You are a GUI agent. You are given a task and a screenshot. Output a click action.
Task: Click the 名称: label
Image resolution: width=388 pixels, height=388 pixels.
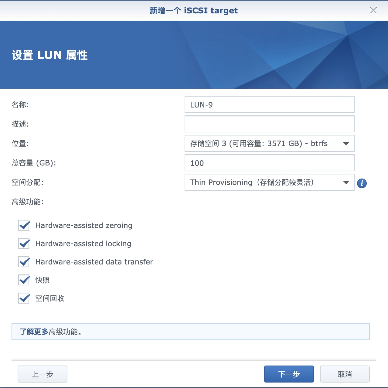[x=20, y=105]
